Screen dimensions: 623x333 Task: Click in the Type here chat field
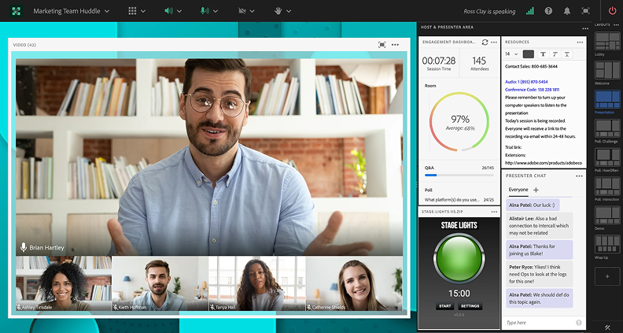tap(539, 323)
